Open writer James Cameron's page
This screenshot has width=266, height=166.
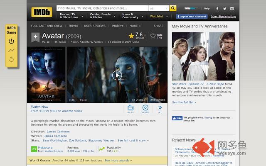tap(55, 136)
